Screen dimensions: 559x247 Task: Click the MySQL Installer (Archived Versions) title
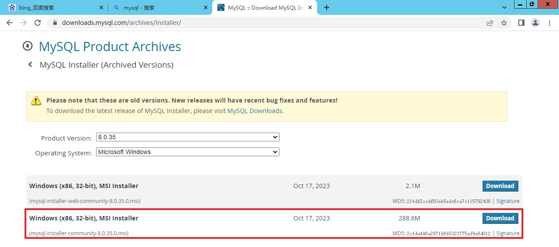coord(107,65)
